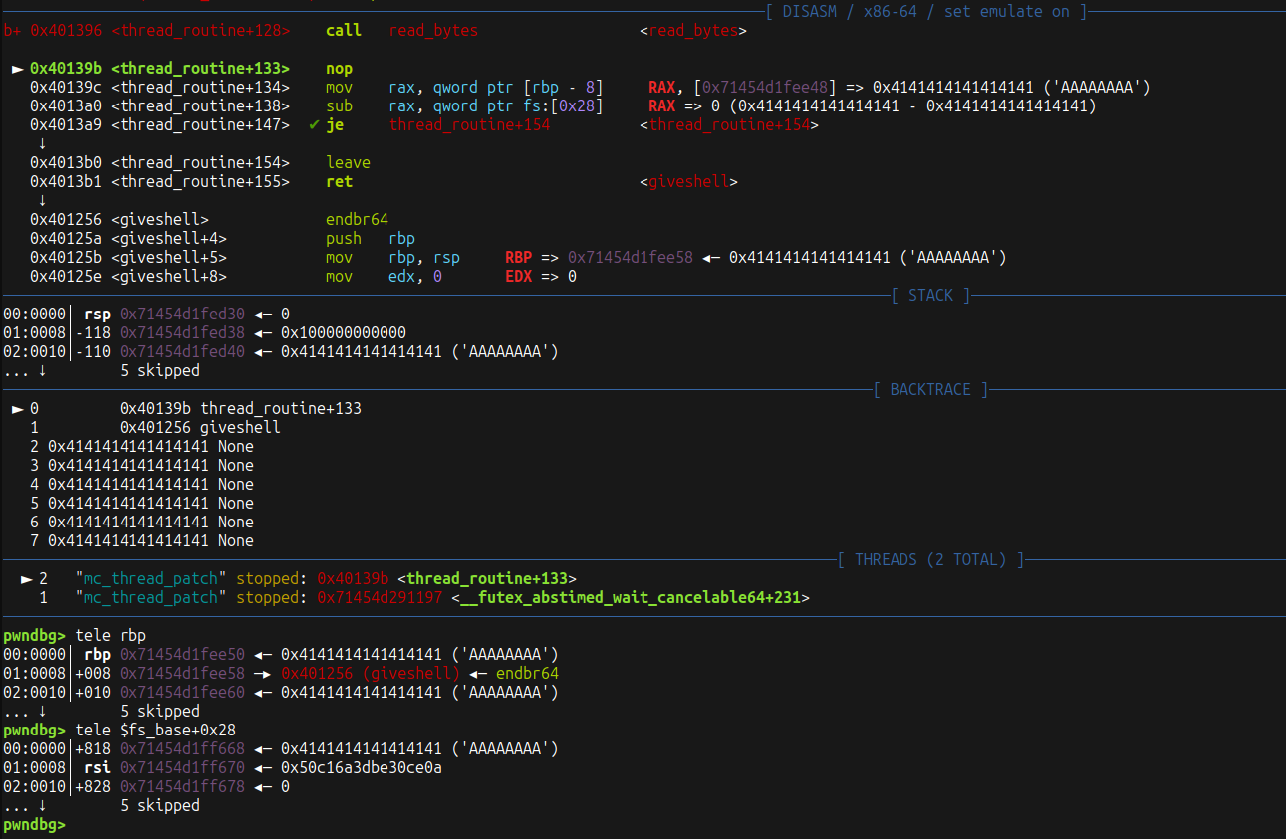Screen dimensions: 1286x839
Task: Click the giveshell symbol in backtrace frame 1
Action: click(x=240, y=428)
